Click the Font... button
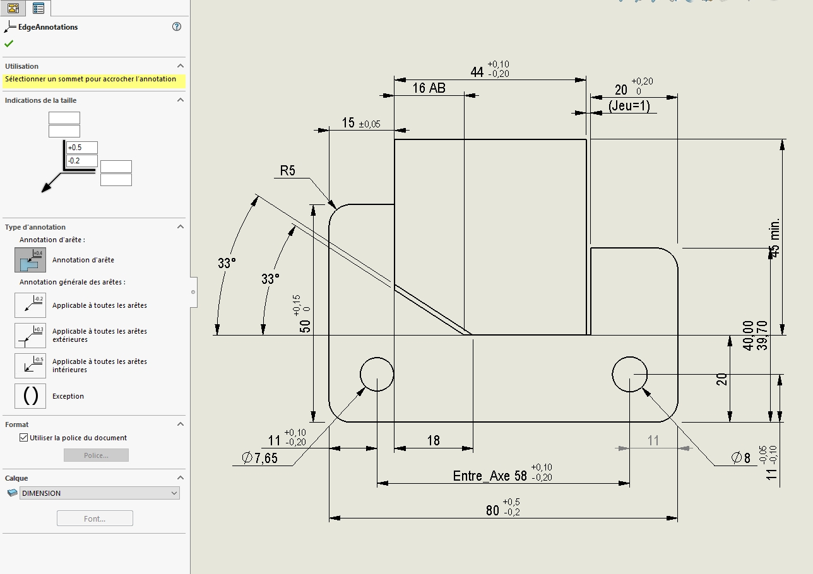Image resolution: width=813 pixels, height=574 pixels. [95, 518]
